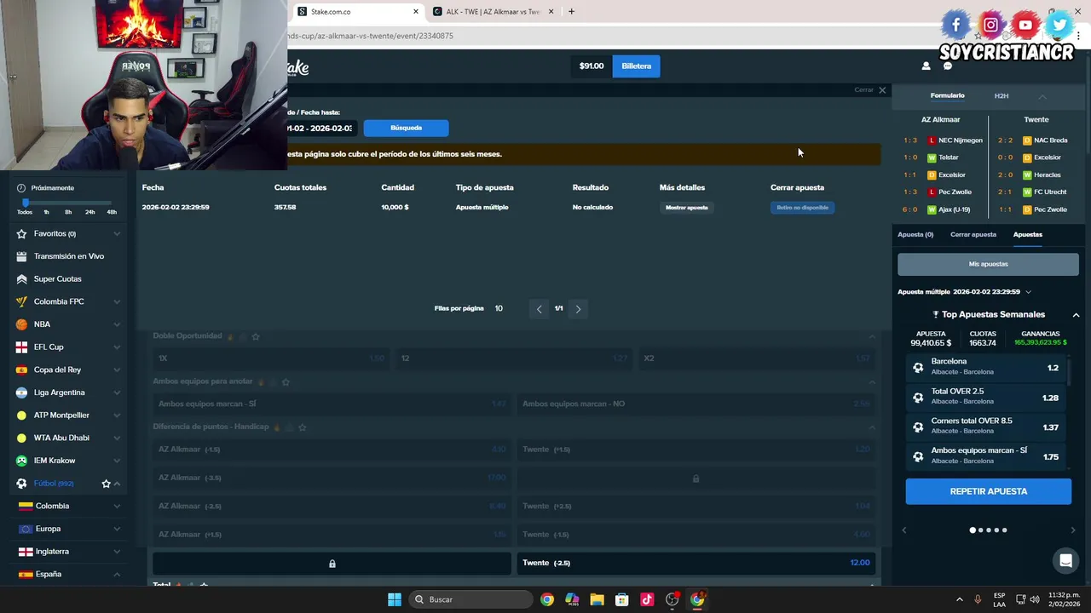This screenshot has height=613, width=1091.
Task: Click the Fútbol soccer ball icon
Action: click(x=21, y=484)
